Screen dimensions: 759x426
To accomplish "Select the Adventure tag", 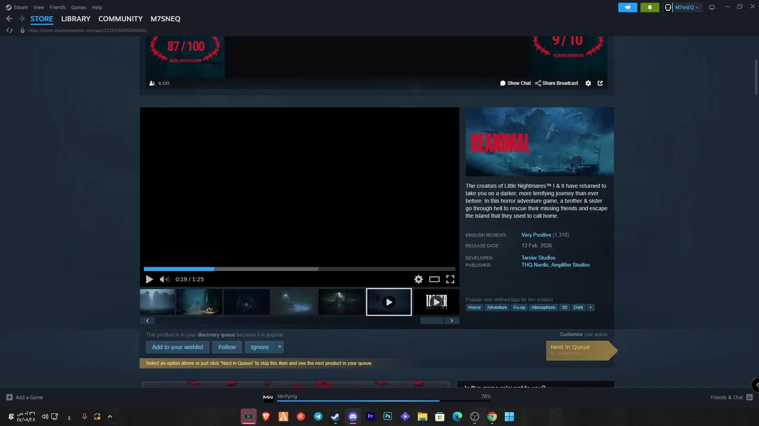I will coord(497,308).
